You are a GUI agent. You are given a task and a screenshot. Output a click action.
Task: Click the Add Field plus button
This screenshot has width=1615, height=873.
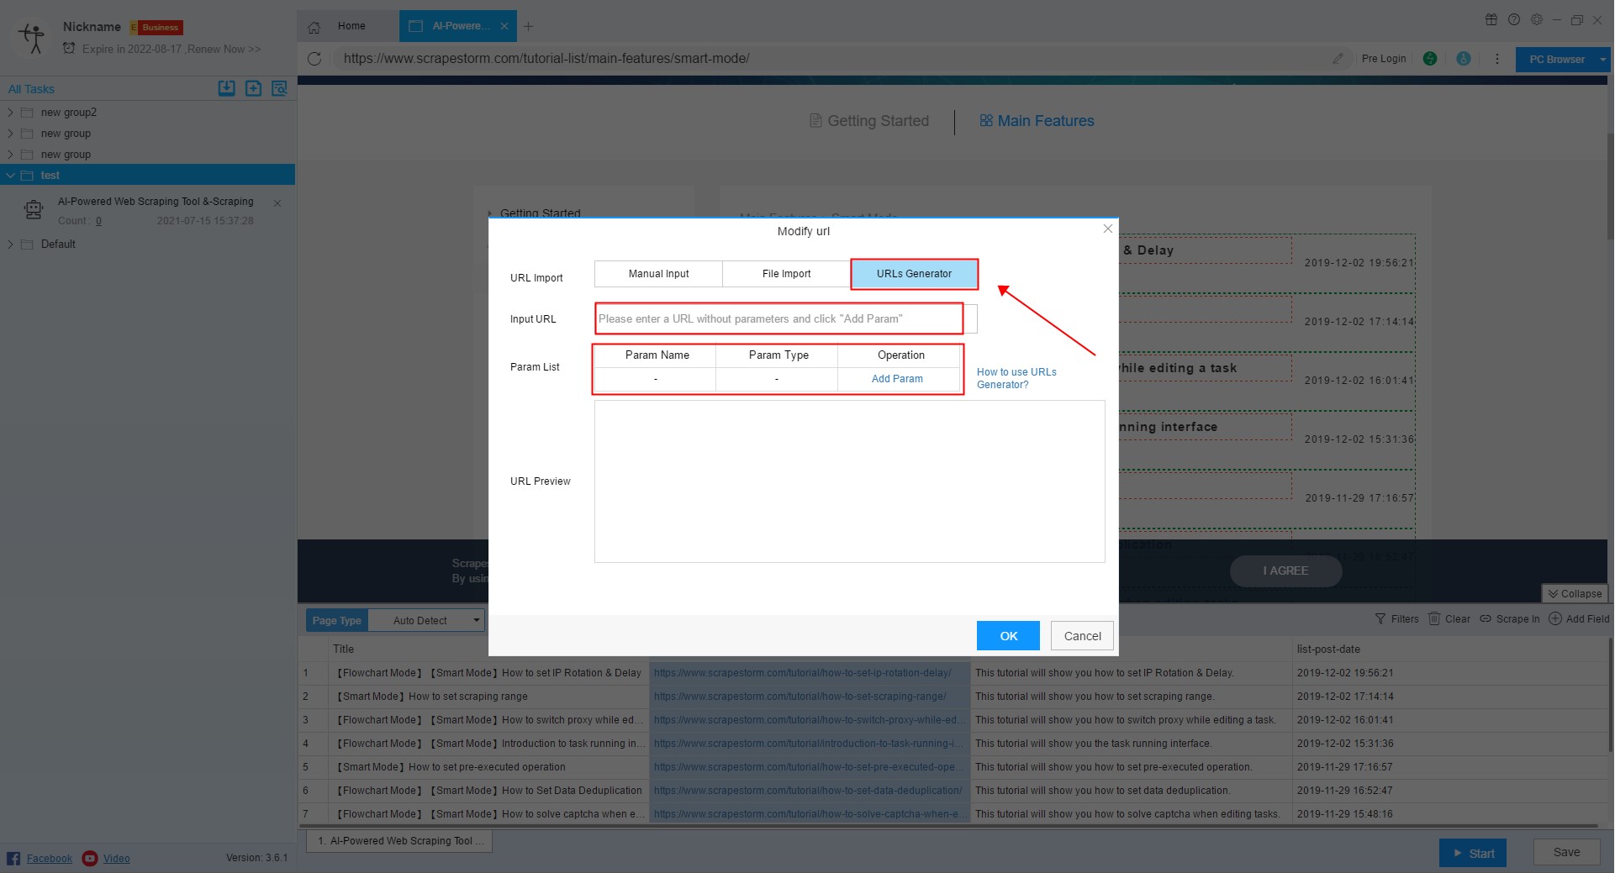tap(1579, 618)
